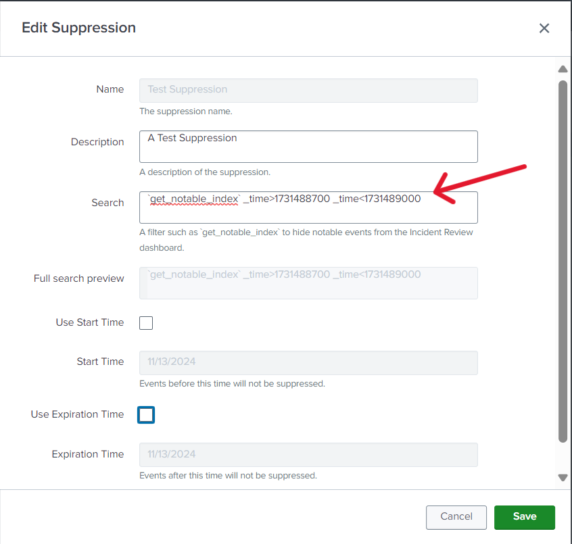Click the Edit Suppression dialog title
Viewport: 572px width, 544px height.
(78, 28)
